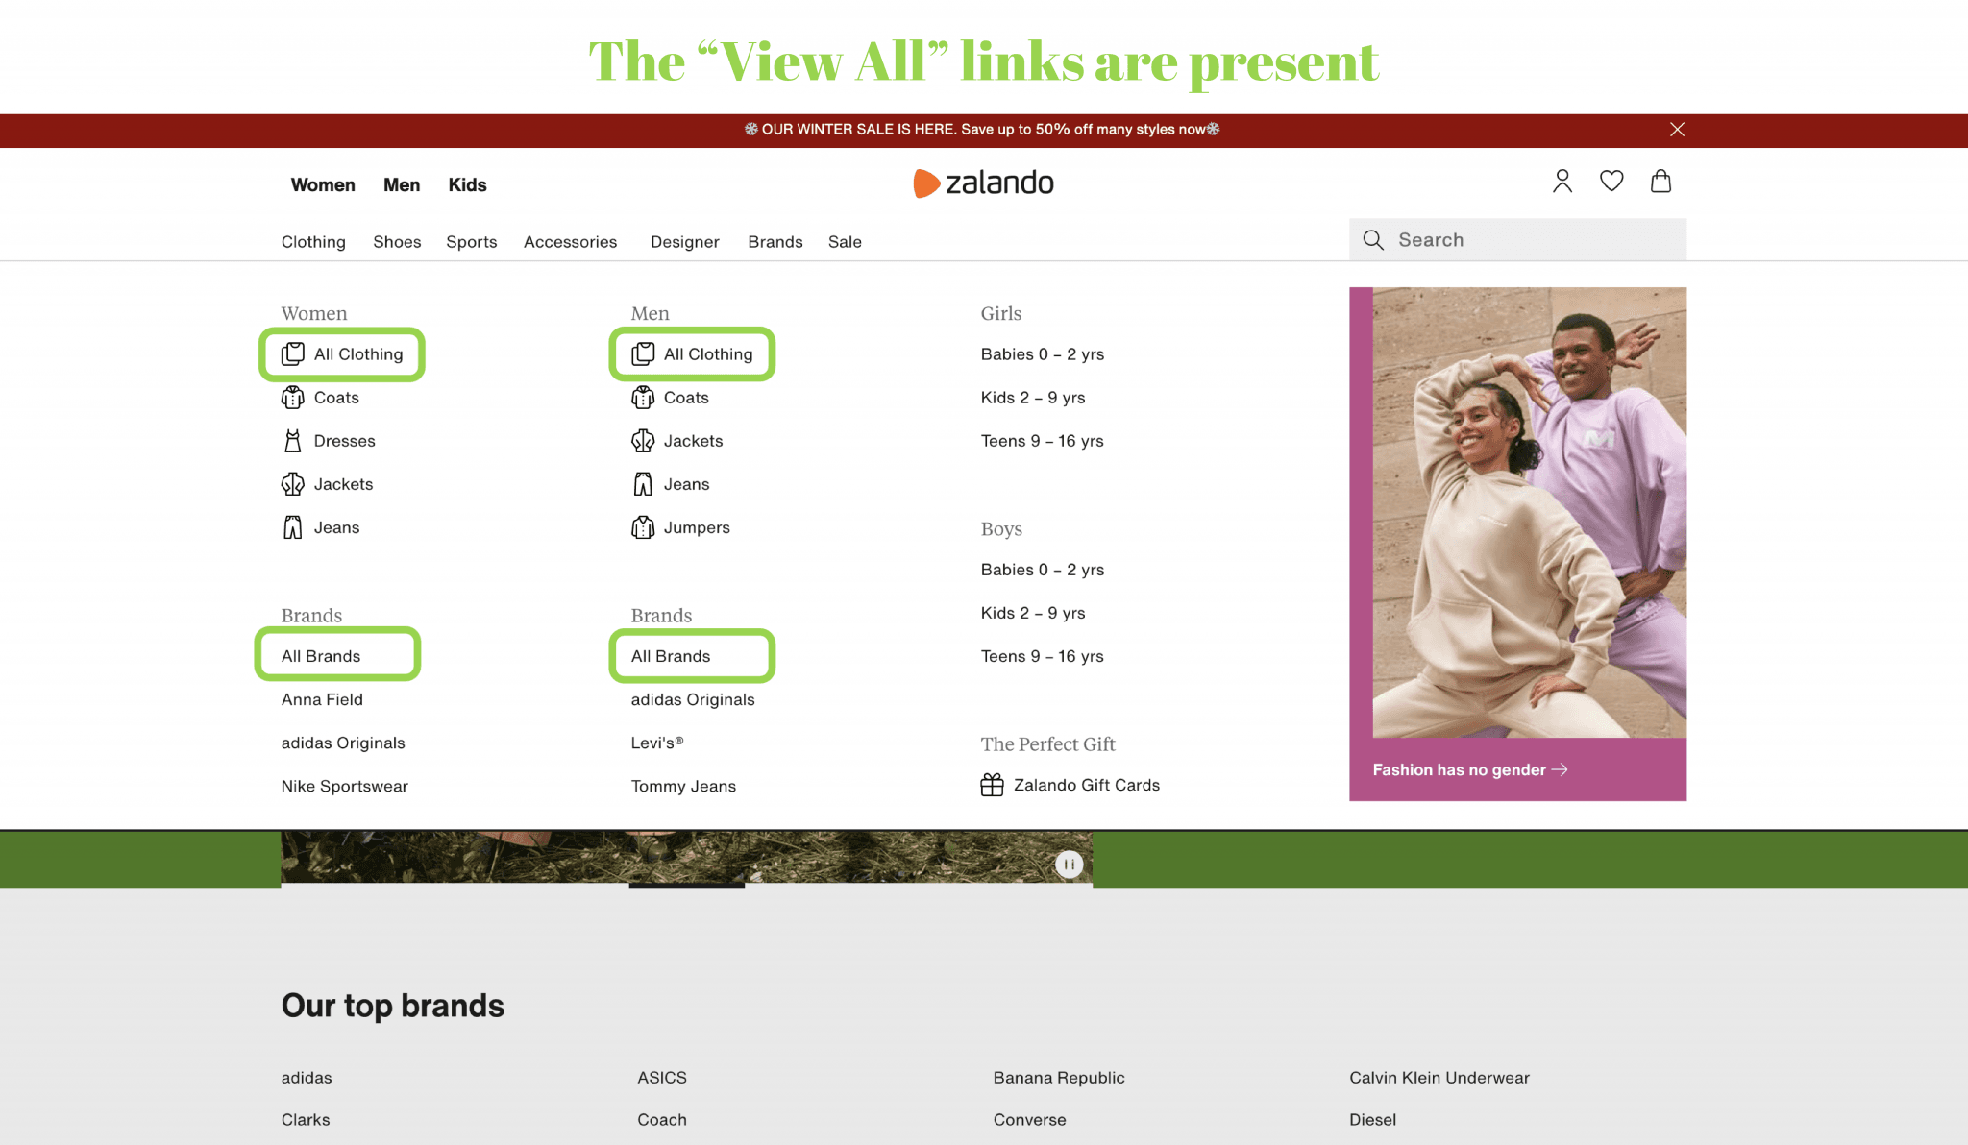Click the Men Jeans icon
This screenshot has width=1968, height=1145.
[643, 484]
